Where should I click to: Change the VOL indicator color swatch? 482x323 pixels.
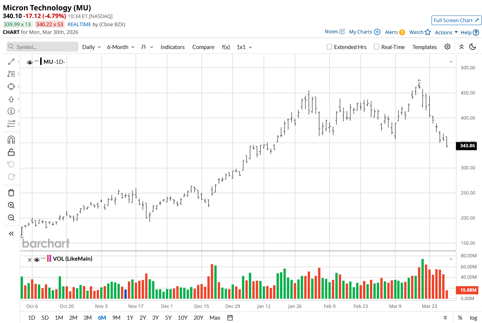49,258
